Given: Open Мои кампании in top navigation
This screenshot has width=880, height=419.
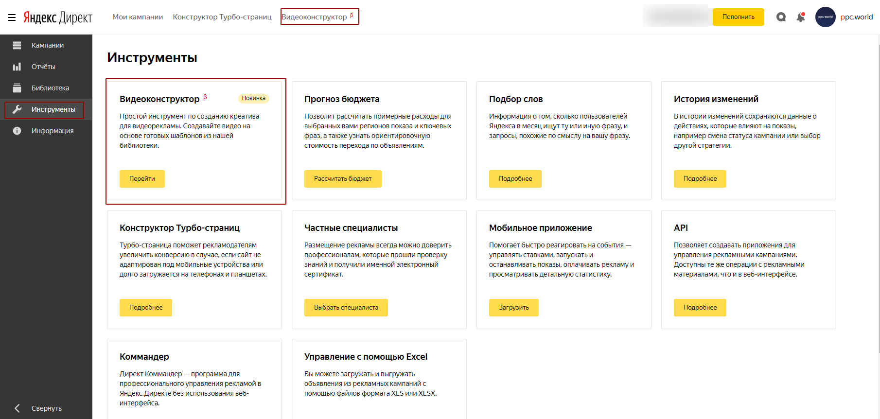Looking at the screenshot, I should [x=138, y=17].
